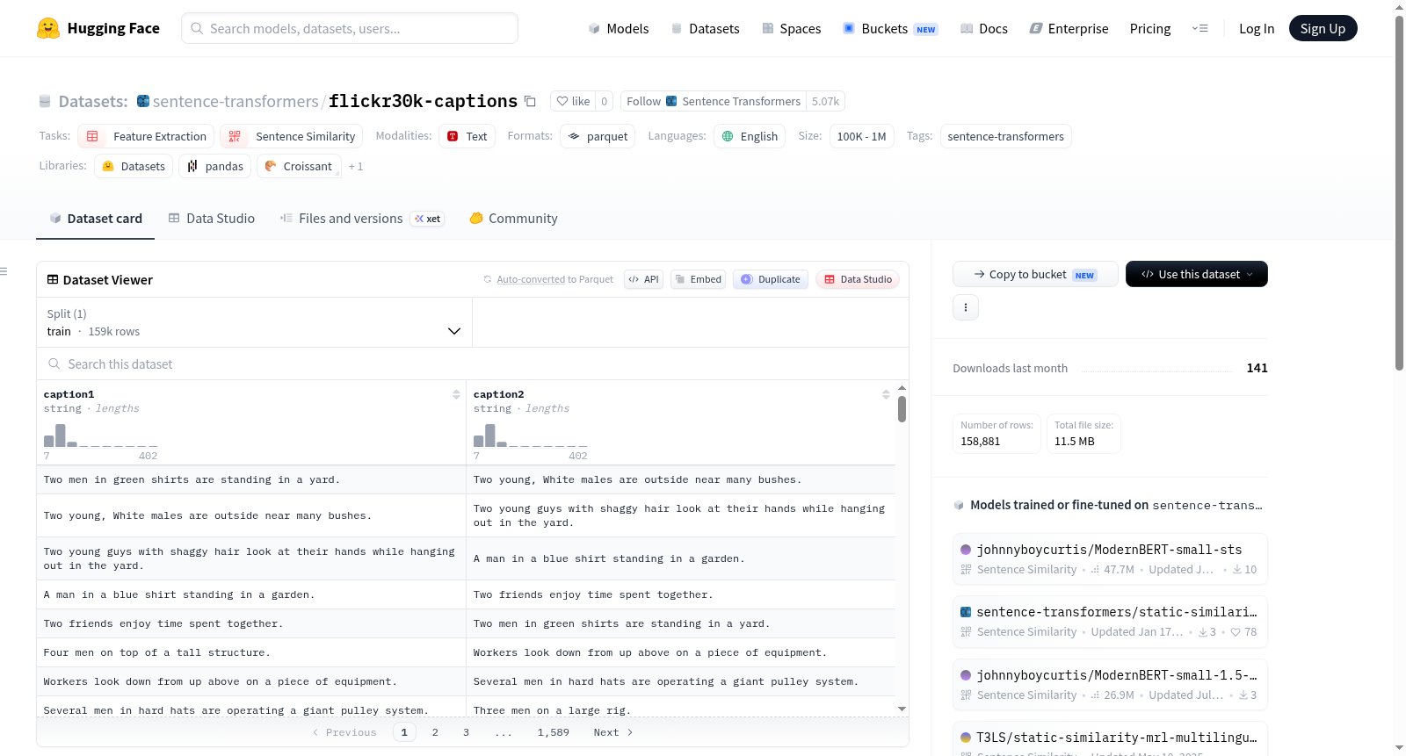Click the Search this dataset field
1406x756 pixels.
pyautogui.click(x=473, y=364)
